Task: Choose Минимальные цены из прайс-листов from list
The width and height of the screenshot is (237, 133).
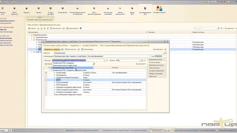Action: (x=73, y=65)
